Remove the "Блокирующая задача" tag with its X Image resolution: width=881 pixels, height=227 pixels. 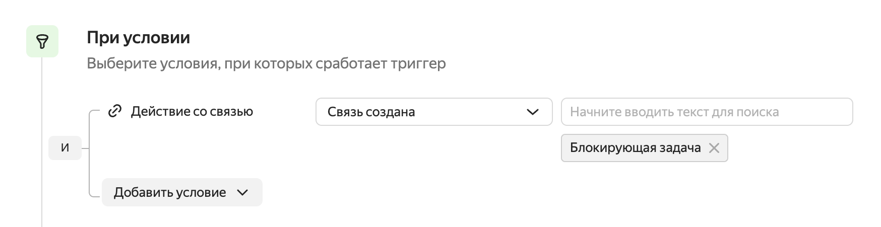coord(714,148)
